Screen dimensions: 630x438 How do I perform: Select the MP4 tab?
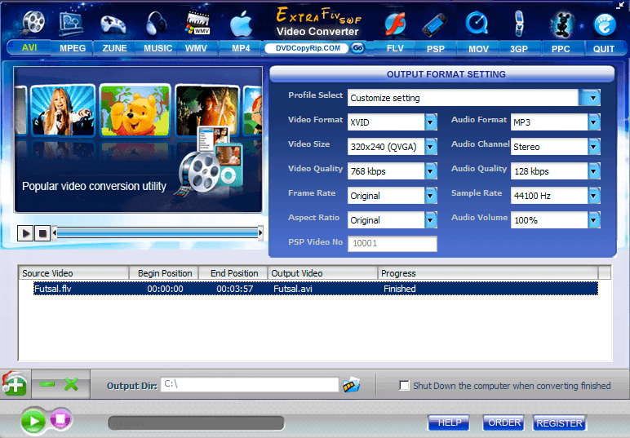point(241,49)
